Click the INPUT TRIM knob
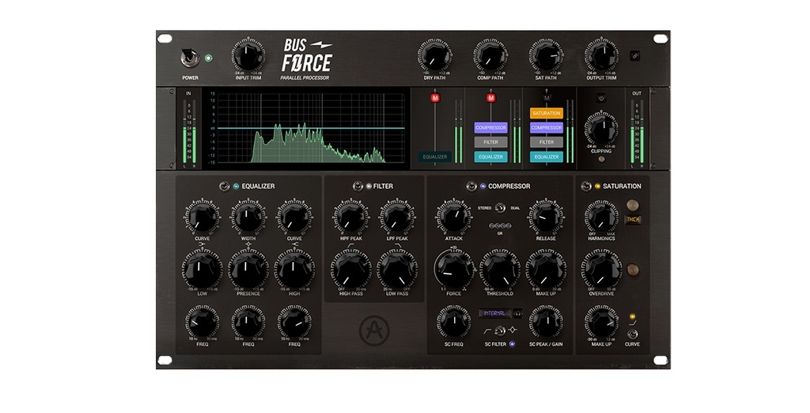Viewport: 810px width, 413px height. point(248,55)
